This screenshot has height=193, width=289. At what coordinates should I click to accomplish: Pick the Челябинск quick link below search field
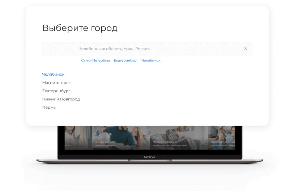(151, 60)
